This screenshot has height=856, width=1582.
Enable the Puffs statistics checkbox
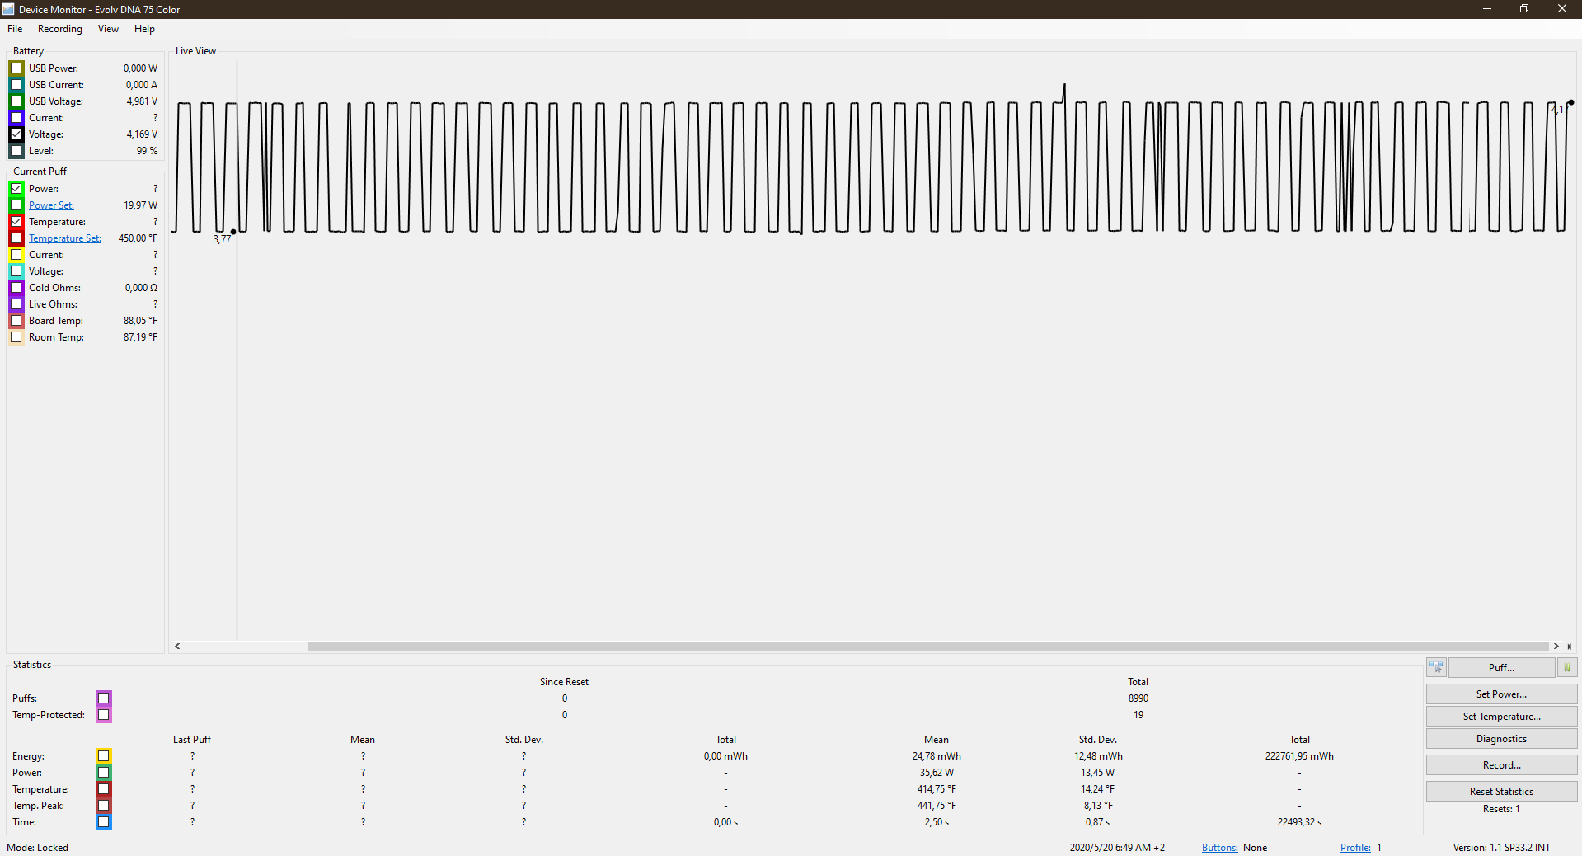pyautogui.click(x=104, y=698)
